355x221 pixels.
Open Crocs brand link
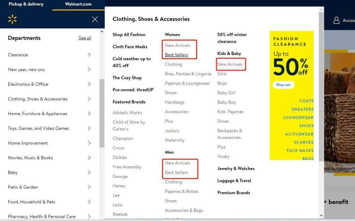pos(118,148)
